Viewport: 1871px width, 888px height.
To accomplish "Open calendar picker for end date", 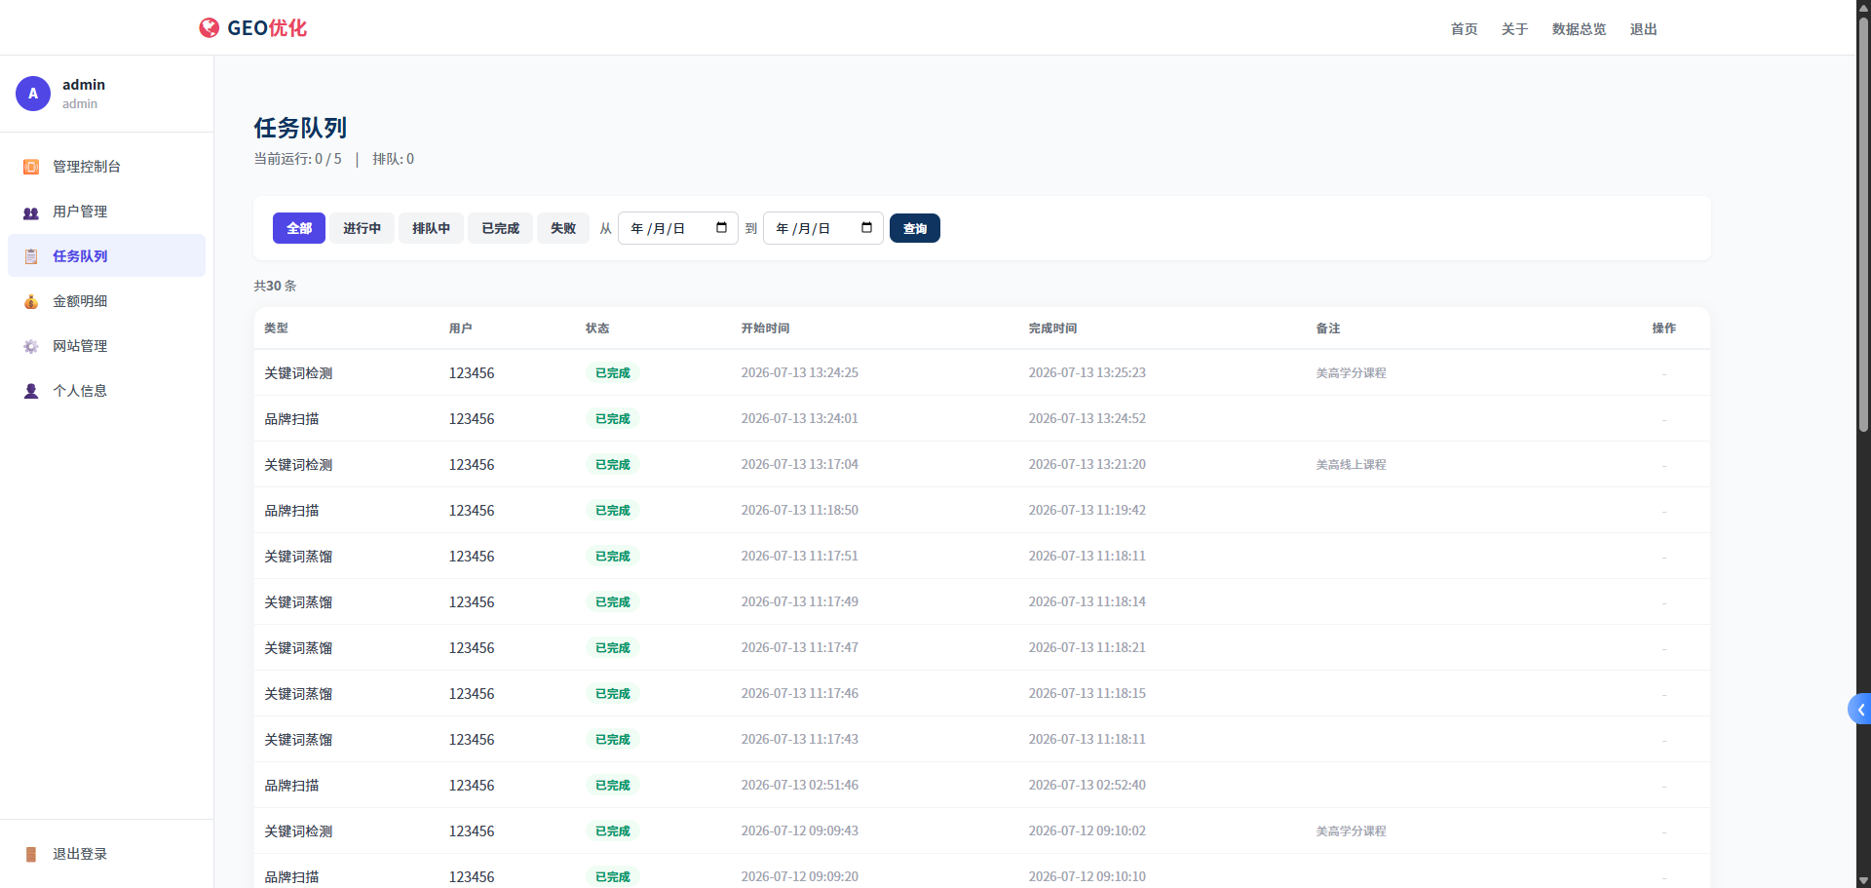I will 866,228.
